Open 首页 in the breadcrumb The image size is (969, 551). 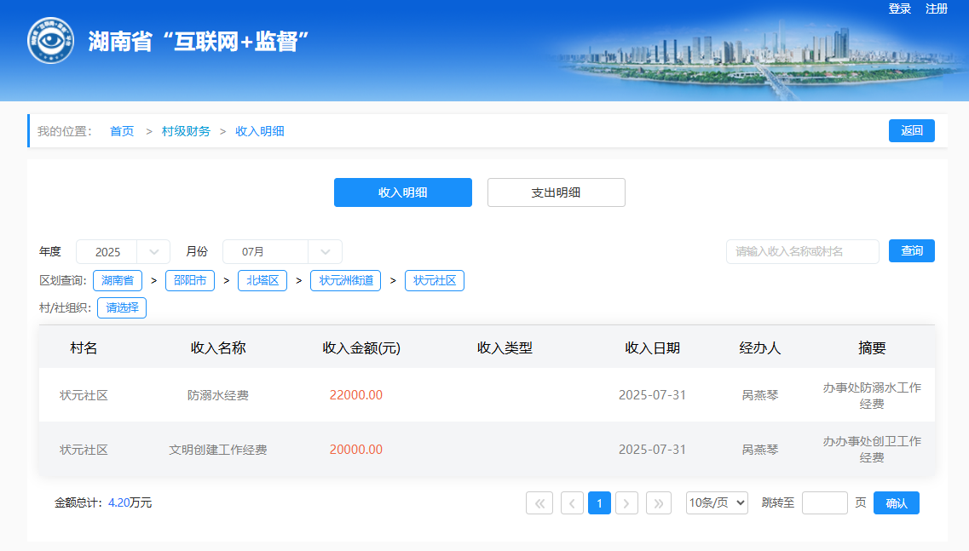122,131
